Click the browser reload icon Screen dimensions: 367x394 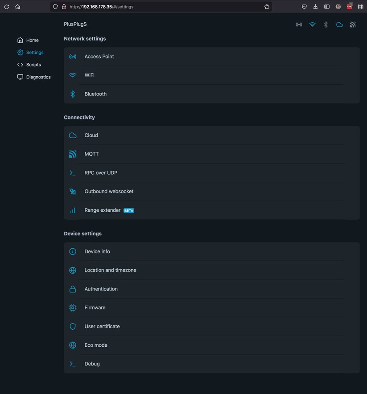coord(6,7)
